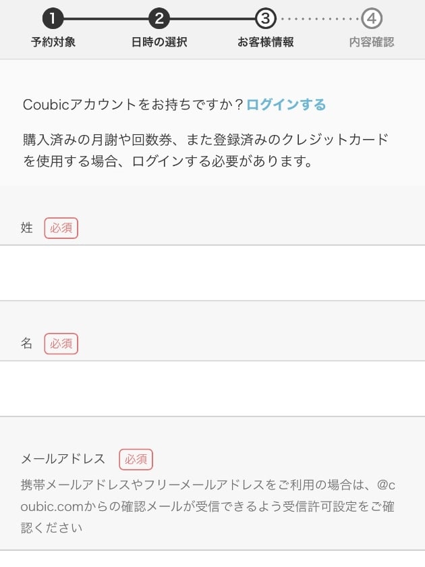Return to the 日時の選択 step label
The image size is (425, 567).
[159, 42]
